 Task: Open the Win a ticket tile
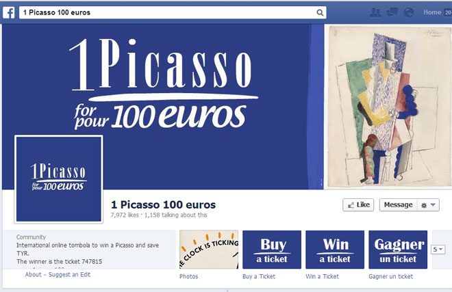point(335,250)
